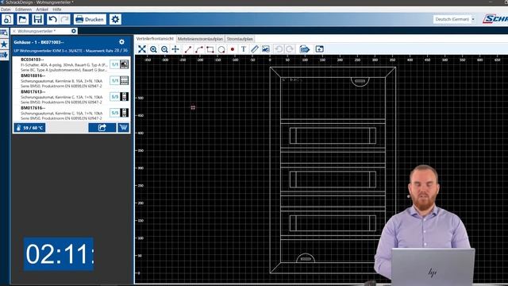Viewport: 508px width, 286px height.
Task: Open the Artikel menu
Action: coord(42,10)
